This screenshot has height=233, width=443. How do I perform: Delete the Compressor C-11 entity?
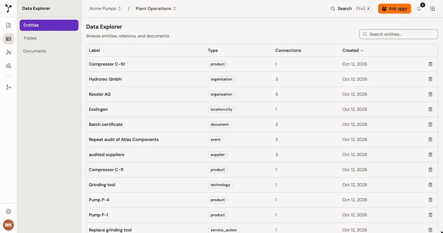pos(430,170)
